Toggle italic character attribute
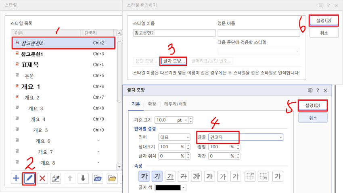The image size is (343, 193). click(x=157, y=176)
